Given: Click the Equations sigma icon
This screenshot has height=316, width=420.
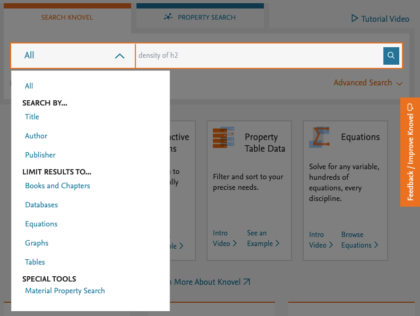Looking at the screenshot, I should pos(320,137).
